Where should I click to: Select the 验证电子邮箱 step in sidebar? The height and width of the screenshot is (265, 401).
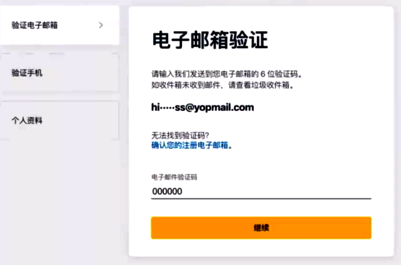[59, 25]
